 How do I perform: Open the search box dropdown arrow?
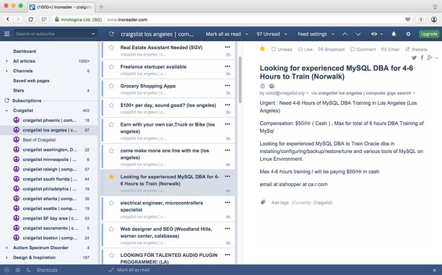click(93, 34)
